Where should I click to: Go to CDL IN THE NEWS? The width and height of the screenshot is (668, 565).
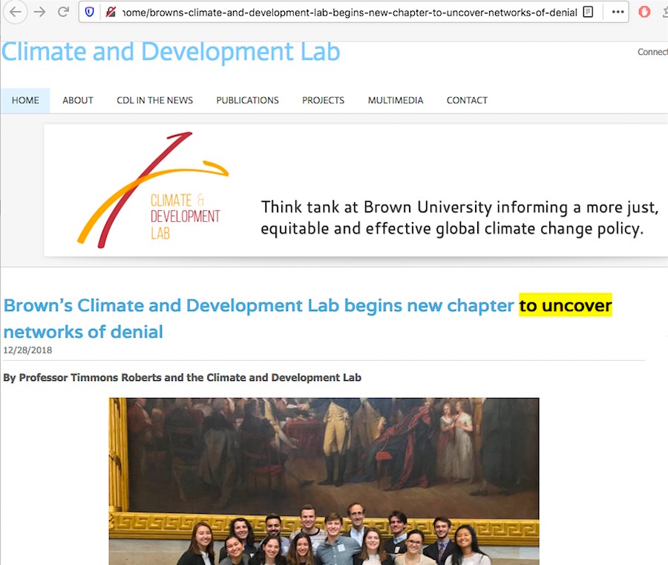154,100
